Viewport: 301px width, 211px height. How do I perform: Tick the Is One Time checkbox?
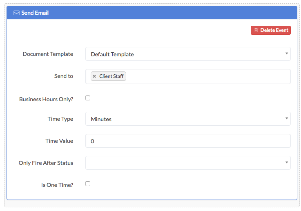point(88,184)
